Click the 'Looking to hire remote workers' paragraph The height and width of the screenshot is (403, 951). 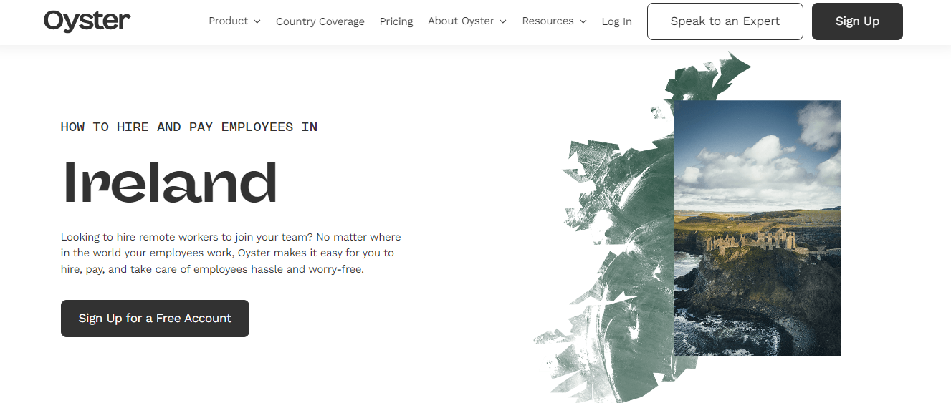231,253
